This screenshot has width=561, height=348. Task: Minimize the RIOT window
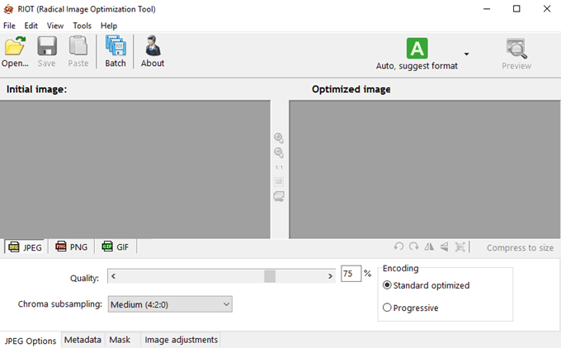point(487,9)
